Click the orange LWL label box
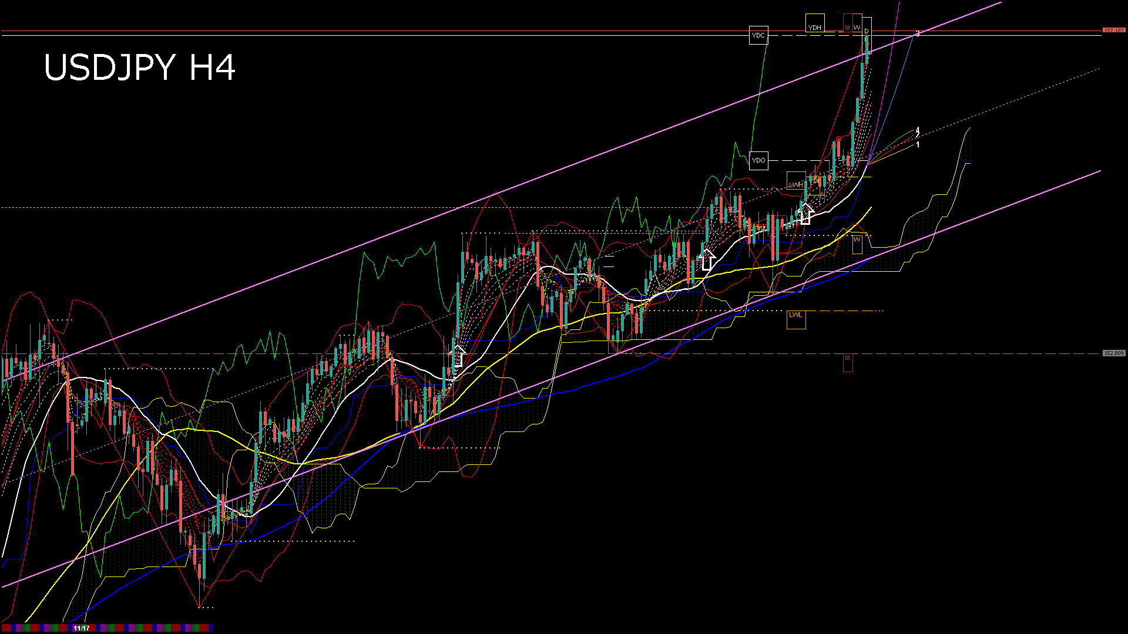This screenshot has height=634, width=1128. (x=795, y=319)
